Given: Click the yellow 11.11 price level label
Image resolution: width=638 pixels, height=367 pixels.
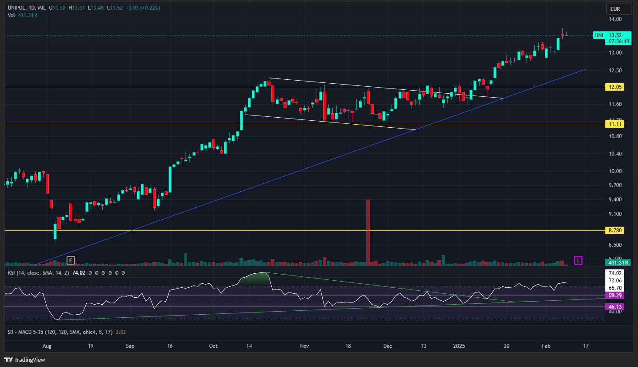Looking at the screenshot, I should pos(615,124).
